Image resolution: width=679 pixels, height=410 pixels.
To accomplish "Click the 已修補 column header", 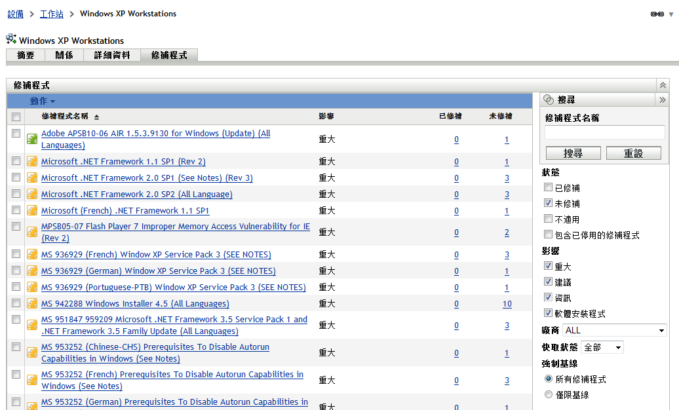I will click(450, 116).
